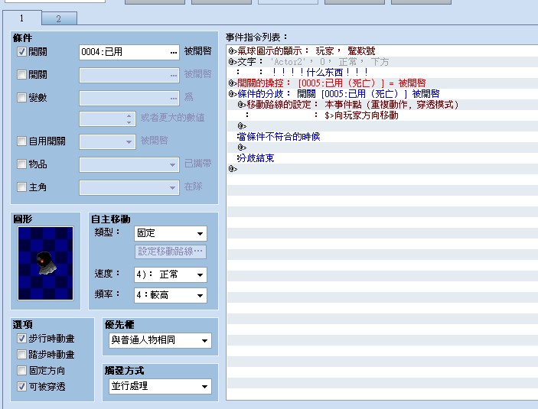Select the $>向玩家方向移動 line
Viewport: 538px width, 409px height.
(382, 115)
